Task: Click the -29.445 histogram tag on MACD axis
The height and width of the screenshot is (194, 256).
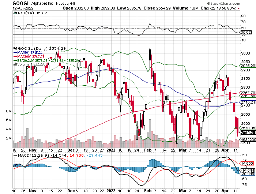Action: (x=247, y=174)
